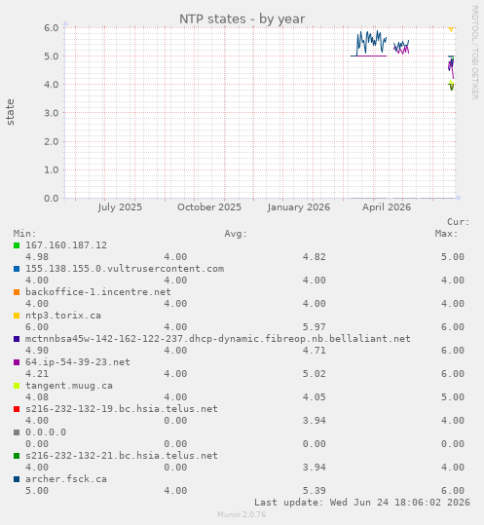Click the dark green swatch for s216-232-132-21.bc.hsia.telus.net
The width and height of the screenshot is (484, 525).
[17, 456]
